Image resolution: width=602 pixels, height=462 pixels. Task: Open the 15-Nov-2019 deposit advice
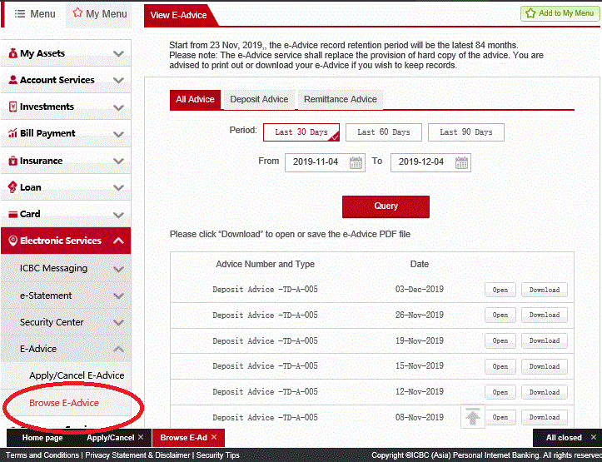tap(500, 366)
